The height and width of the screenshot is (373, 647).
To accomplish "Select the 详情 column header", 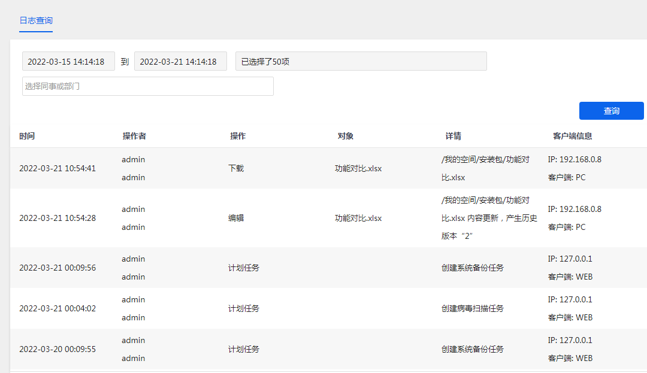I will (453, 136).
